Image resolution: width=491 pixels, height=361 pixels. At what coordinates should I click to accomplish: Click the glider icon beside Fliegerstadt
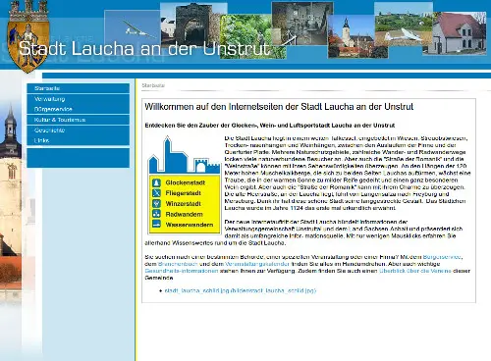click(x=156, y=193)
